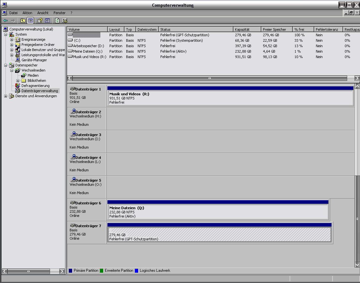Open the Help toolbar icon with question mark

40,21
